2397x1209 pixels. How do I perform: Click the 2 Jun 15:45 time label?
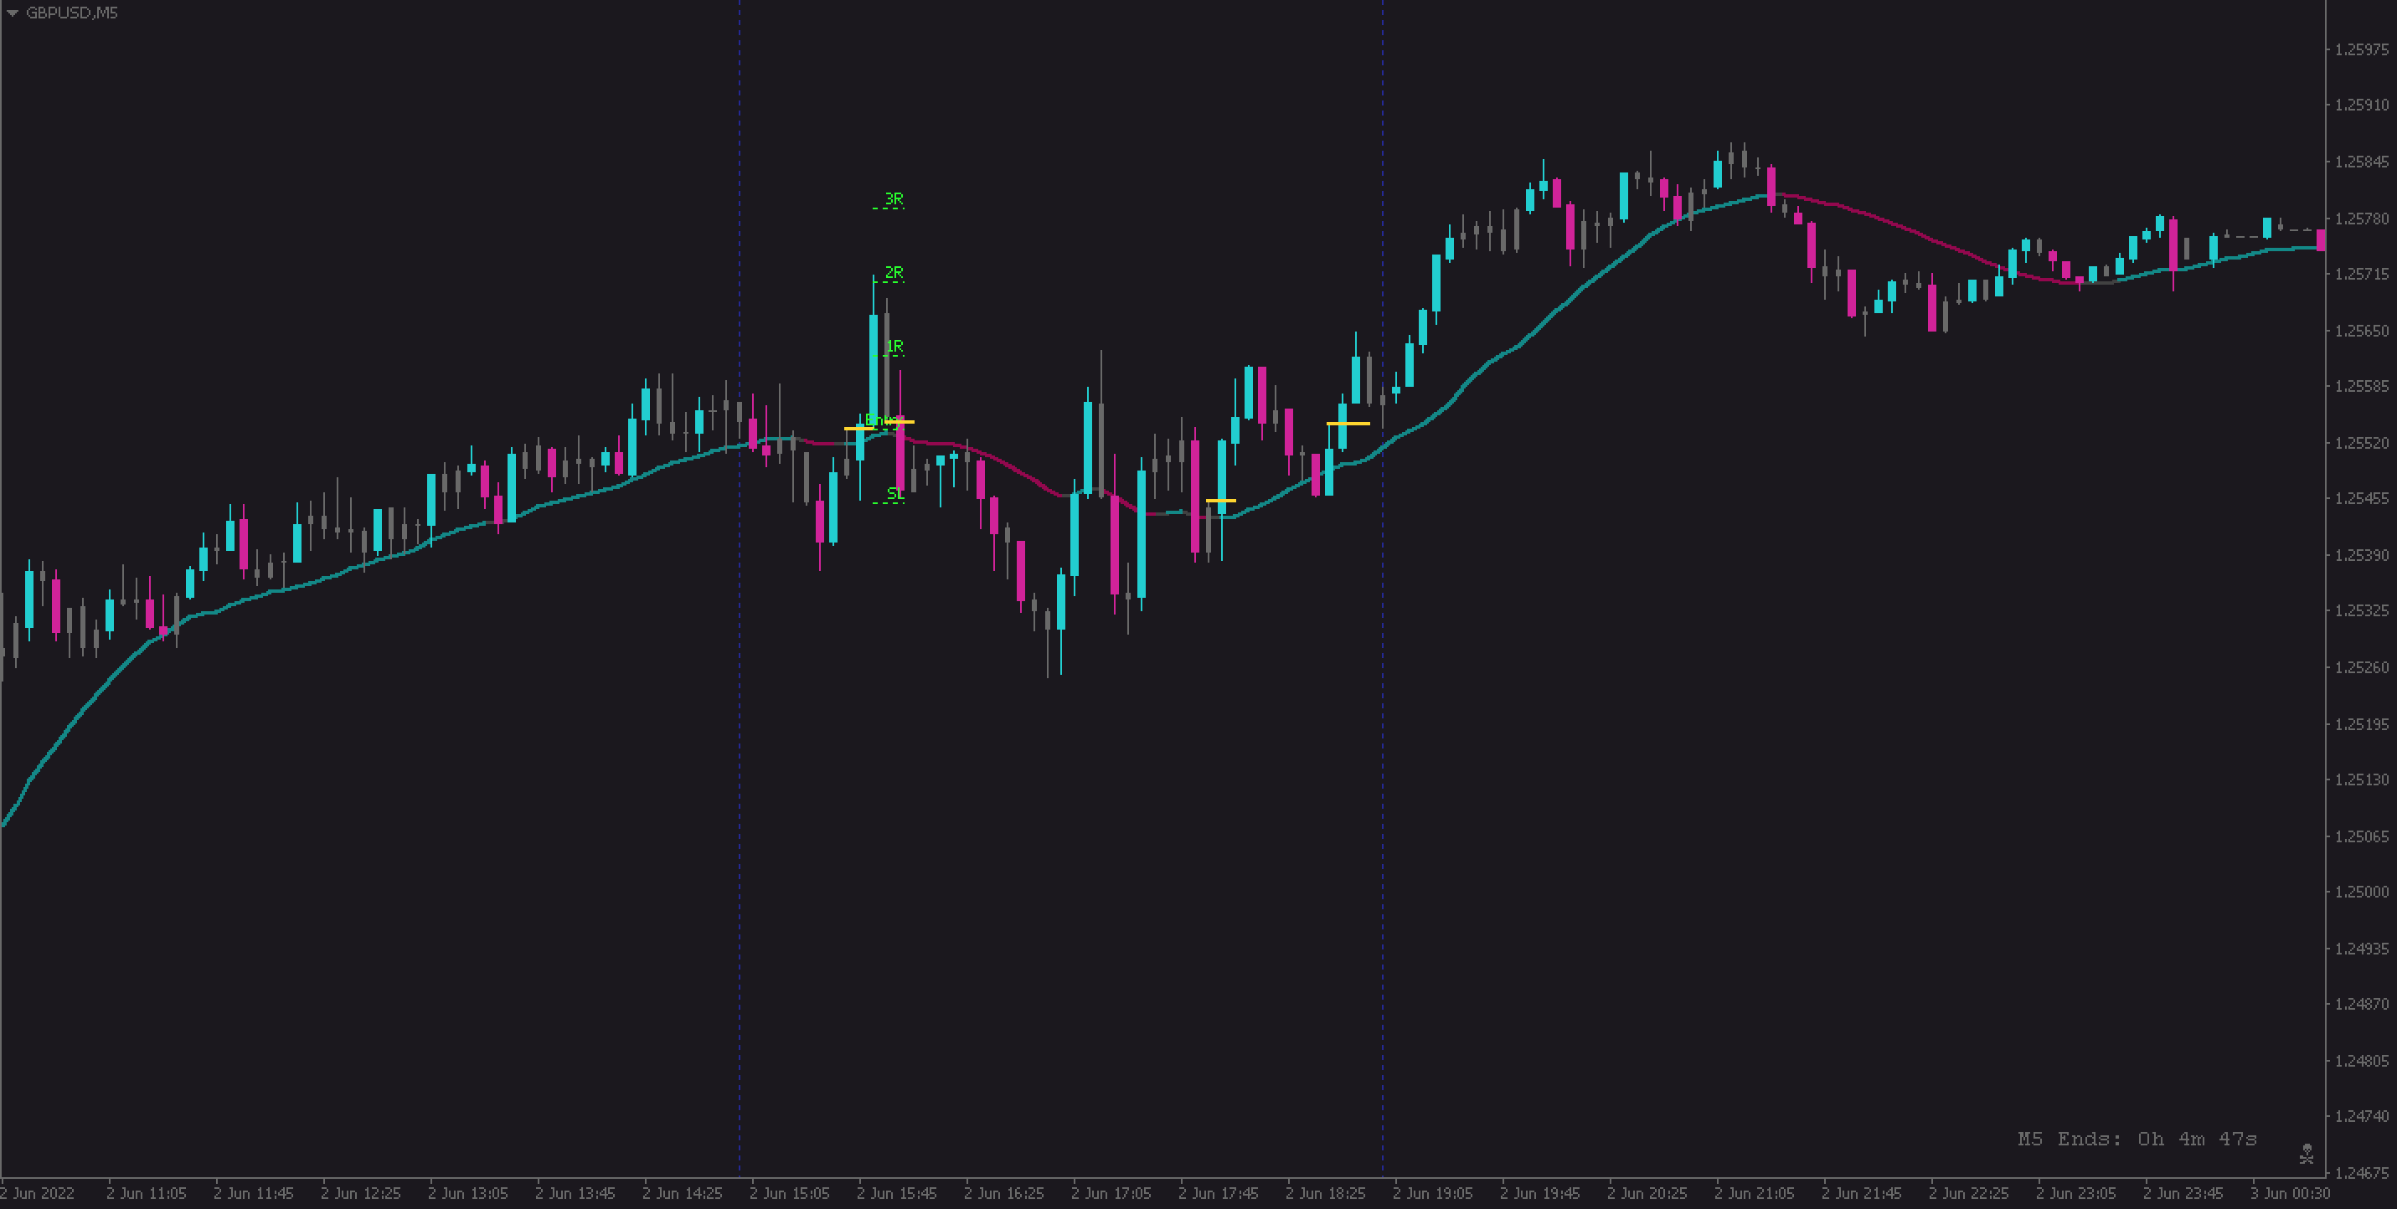coord(896,1193)
